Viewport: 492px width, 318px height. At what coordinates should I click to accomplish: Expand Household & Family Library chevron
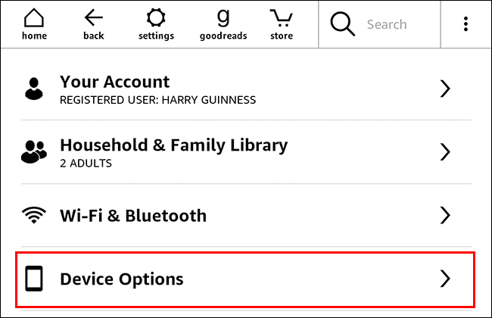pyautogui.click(x=445, y=152)
